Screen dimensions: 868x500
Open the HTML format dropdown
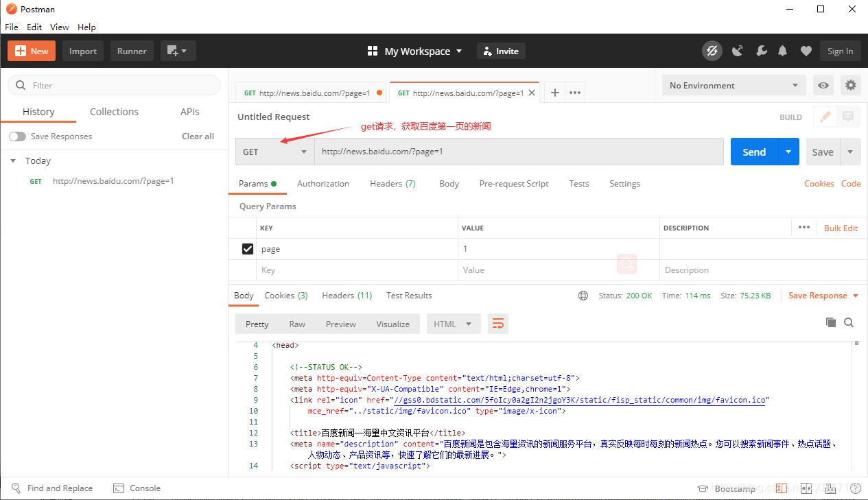click(453, 324)
